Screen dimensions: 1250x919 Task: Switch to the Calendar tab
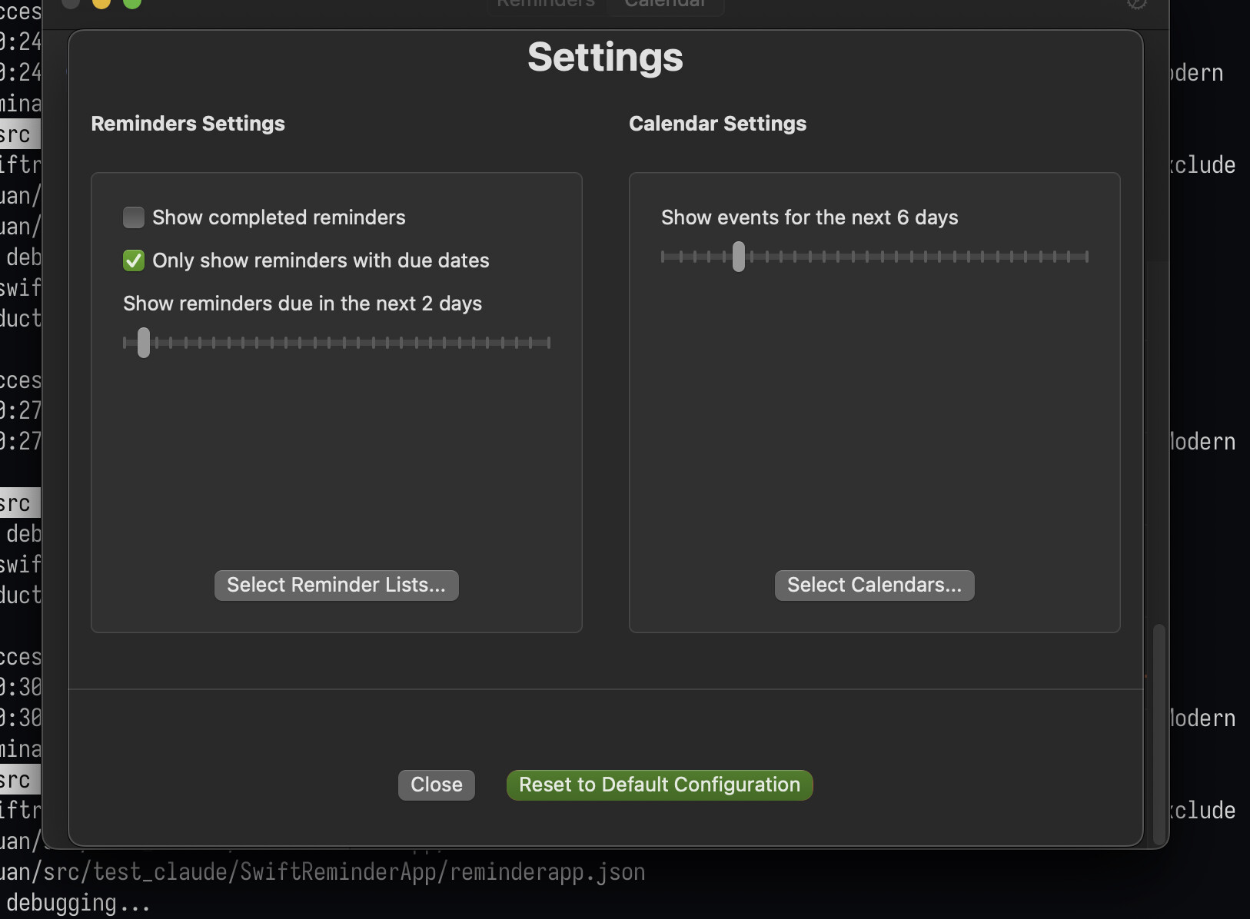665,4
